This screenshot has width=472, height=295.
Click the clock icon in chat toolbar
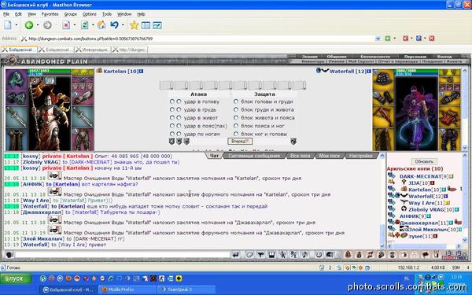pyautogui.click(x=319, y=255)
